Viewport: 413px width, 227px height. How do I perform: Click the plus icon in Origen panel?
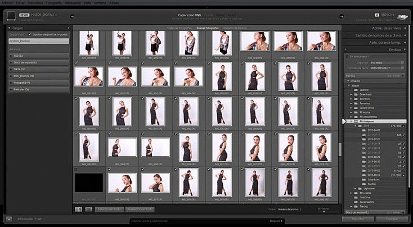(x=68, y=28)
